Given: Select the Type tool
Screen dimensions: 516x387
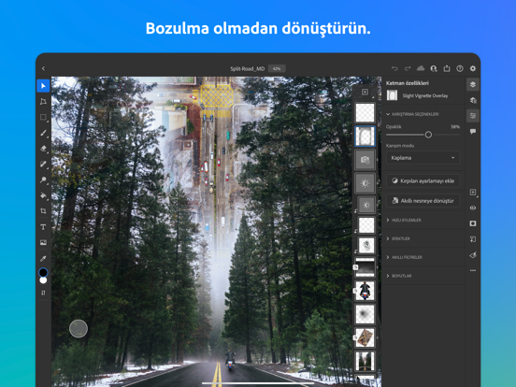Looking at the screenshot, I should tap(43, 227).
